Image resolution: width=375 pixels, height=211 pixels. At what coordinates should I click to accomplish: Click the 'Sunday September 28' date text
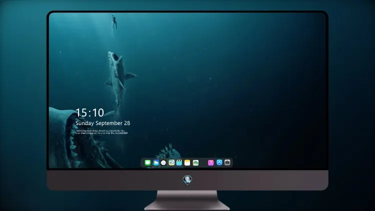pos(103,123)
